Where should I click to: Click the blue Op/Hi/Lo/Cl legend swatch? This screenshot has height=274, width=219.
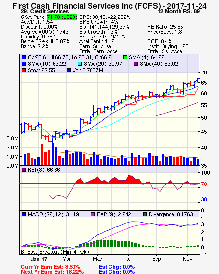coord(24,57)
